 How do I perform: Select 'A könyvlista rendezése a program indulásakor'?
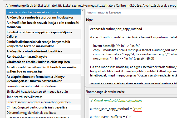point(43,17)
